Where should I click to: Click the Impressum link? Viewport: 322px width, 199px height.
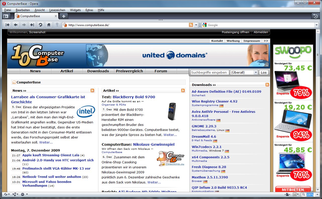click(252, 41)
